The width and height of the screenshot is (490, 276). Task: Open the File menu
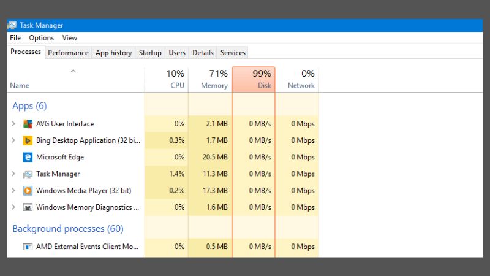(15, 38)
